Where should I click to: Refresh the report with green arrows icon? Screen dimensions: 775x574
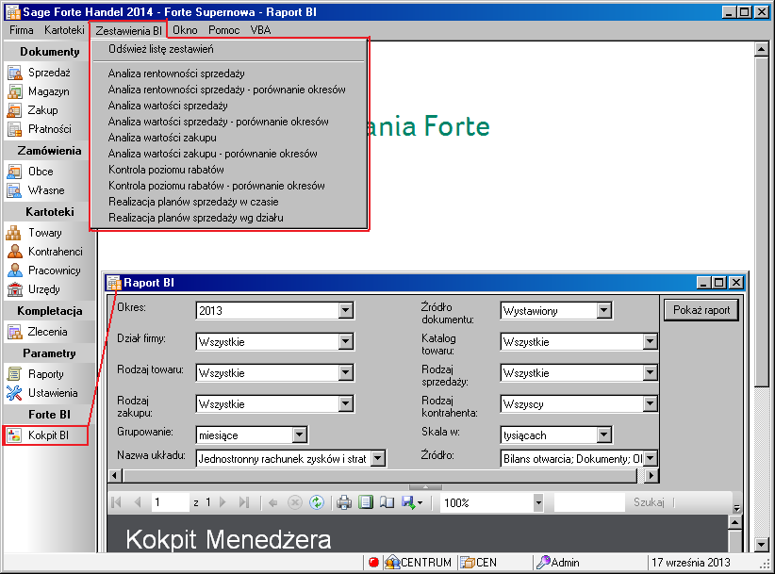point(317,503)
